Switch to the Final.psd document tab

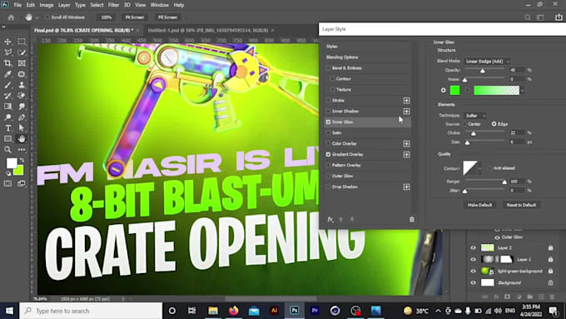click(x=84, y=30)
